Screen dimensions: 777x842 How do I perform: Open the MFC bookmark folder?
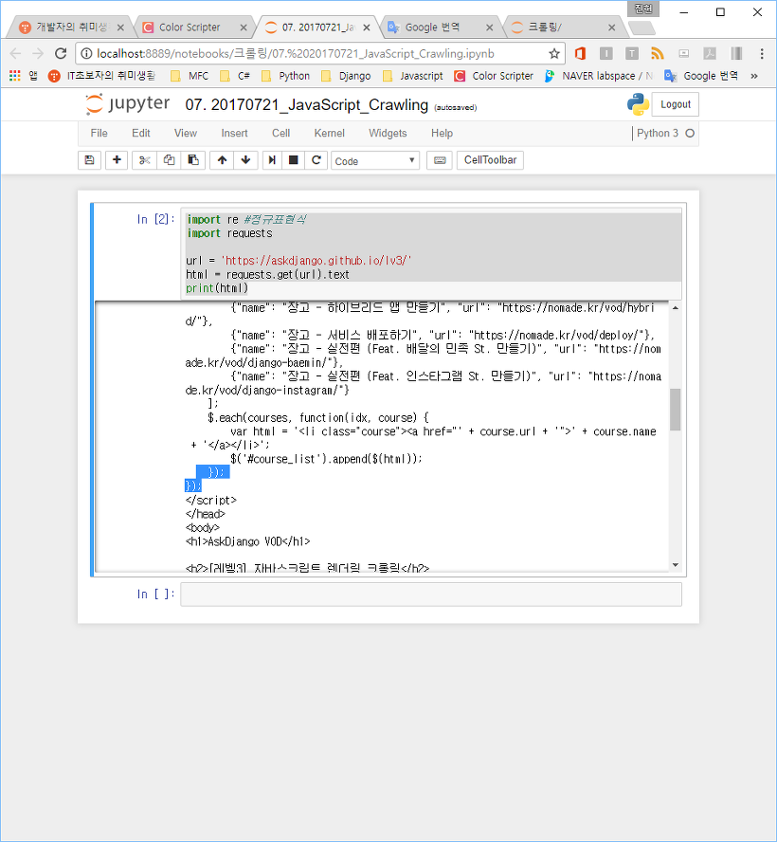tap(190, 76)
